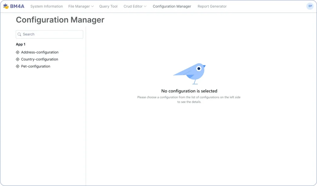Click the Address-configuration diamond icon

point(18,52)
